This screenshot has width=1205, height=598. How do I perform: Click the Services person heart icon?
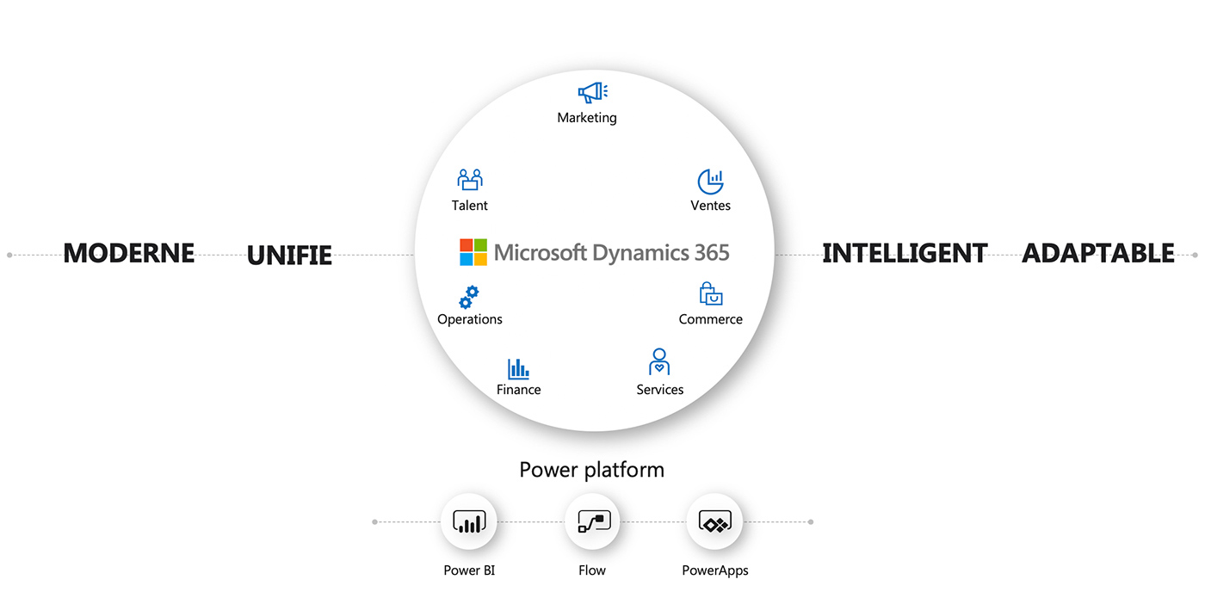659,361
